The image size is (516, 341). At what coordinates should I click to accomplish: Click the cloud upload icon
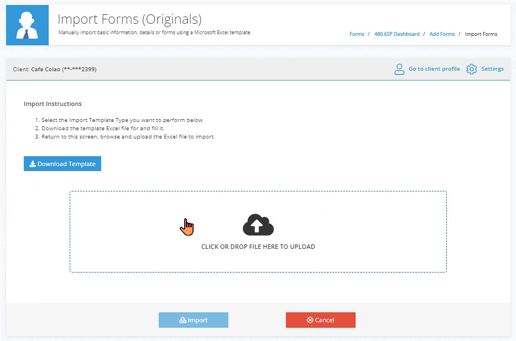click(258, 225)
